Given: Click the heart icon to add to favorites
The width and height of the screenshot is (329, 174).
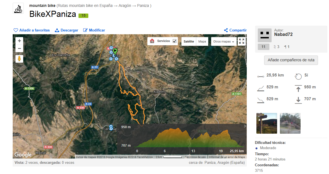Looking at the screenshot, I should point(16,30).
